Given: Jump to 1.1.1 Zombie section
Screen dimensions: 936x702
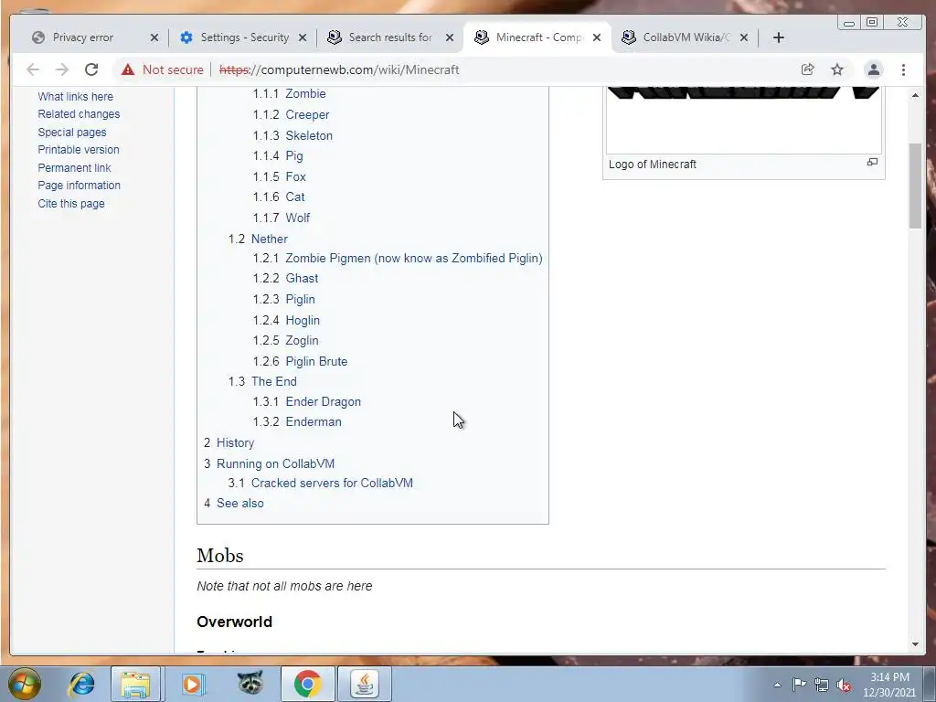Looking at the screenshot, I should (x=290, y=94).
